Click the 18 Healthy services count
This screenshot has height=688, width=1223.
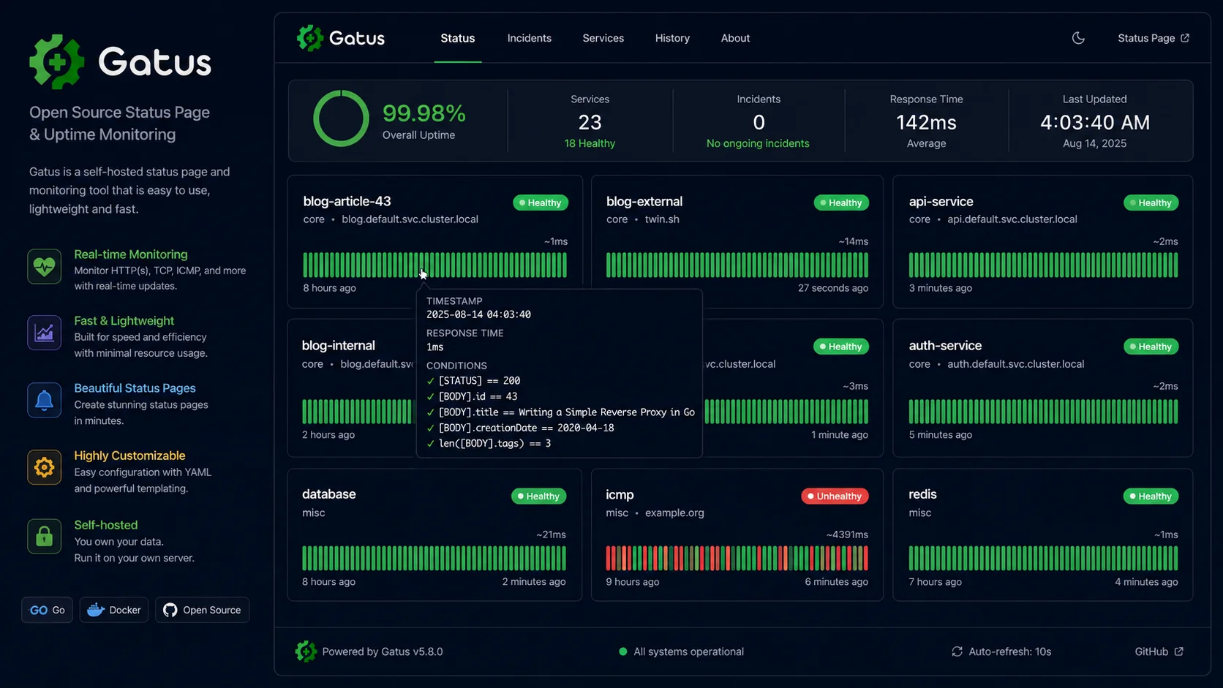[x=590, y=143]
